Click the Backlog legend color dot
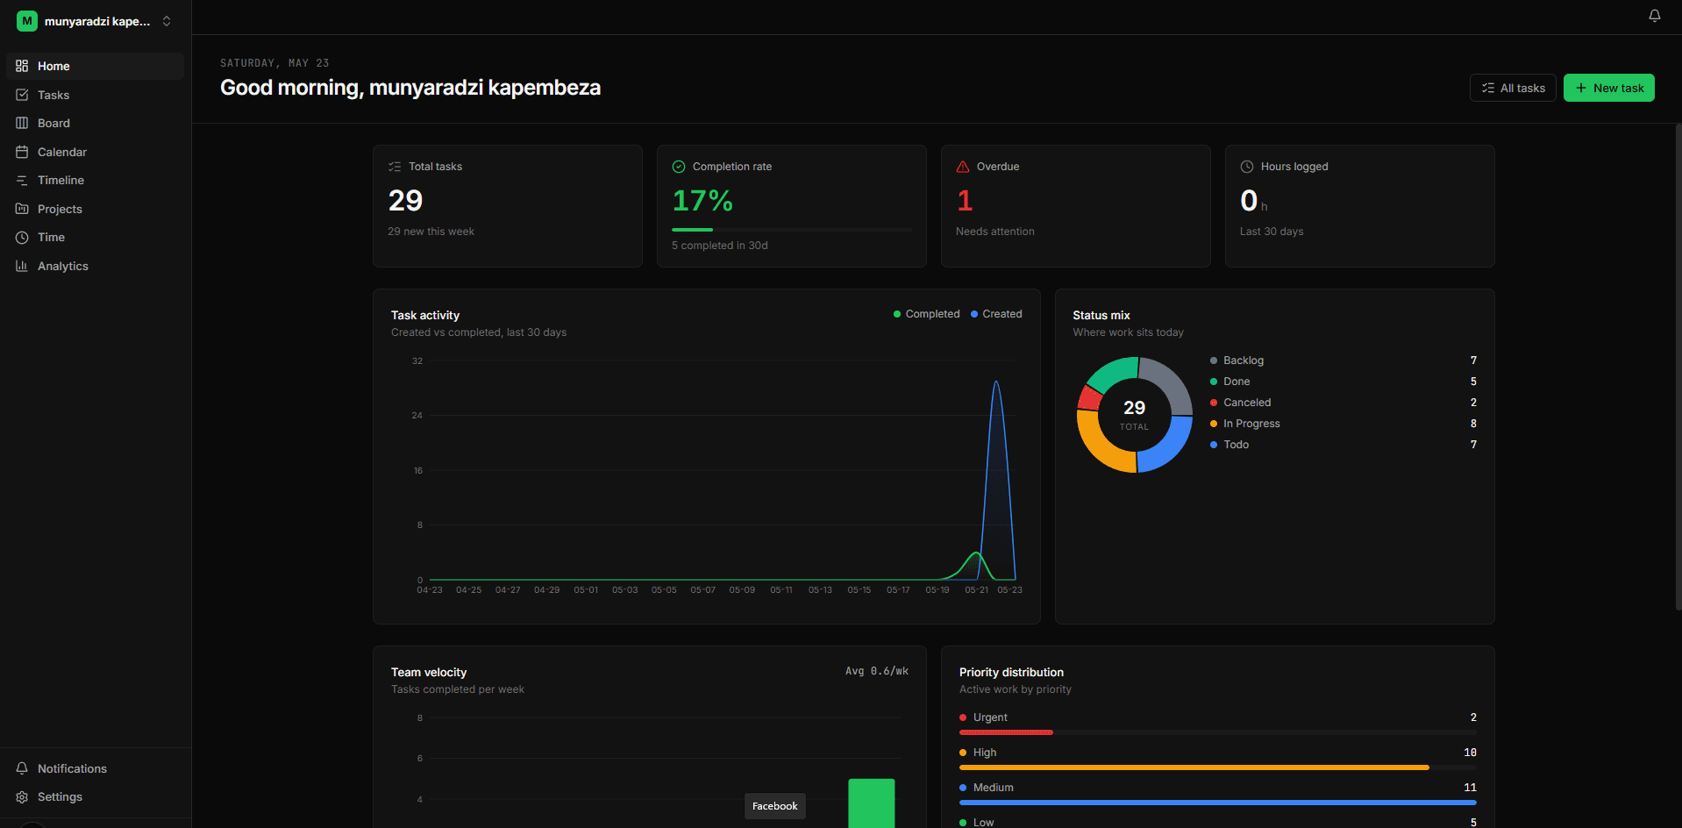The image size is (1682, 828). click(1214, 360)
